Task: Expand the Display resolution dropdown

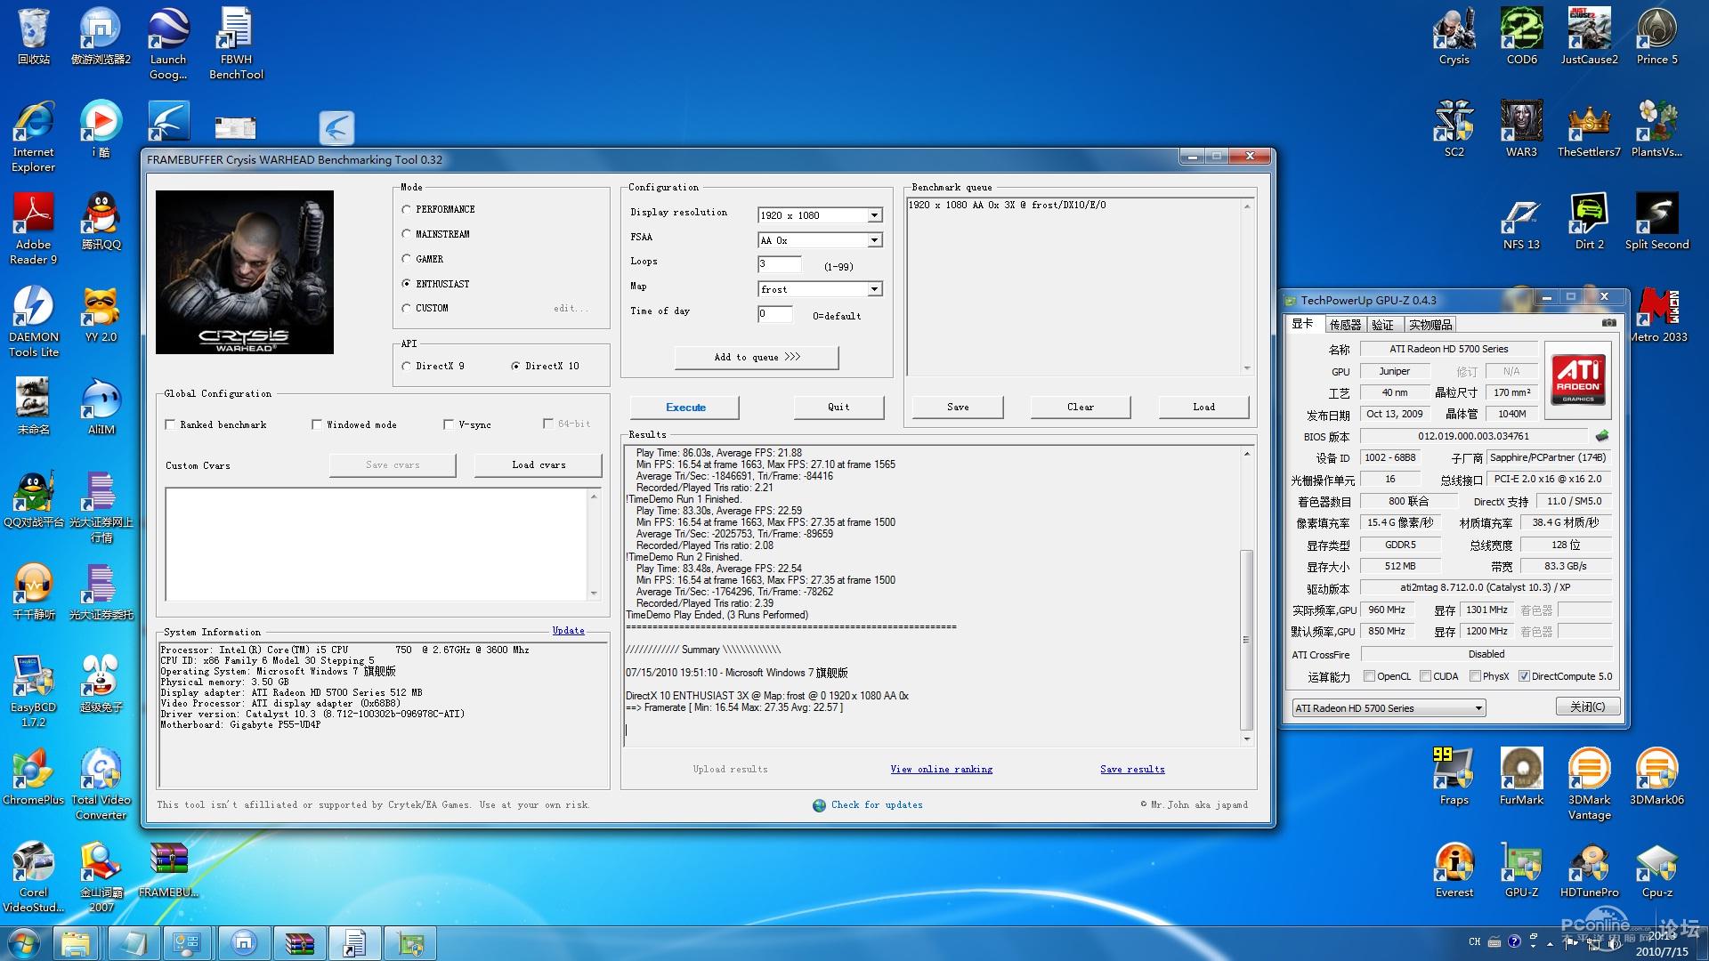Action: coord(874,215)
